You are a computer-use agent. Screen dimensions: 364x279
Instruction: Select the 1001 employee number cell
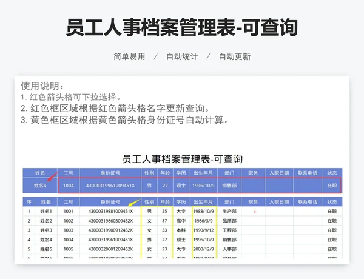click(x=69, y=212)
